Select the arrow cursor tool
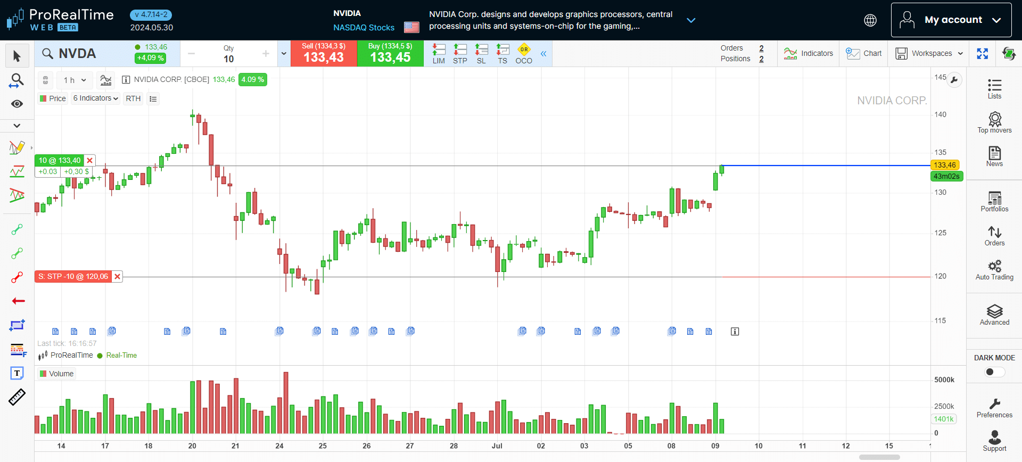The image size is (1022, 462). [x=17, y=56]
